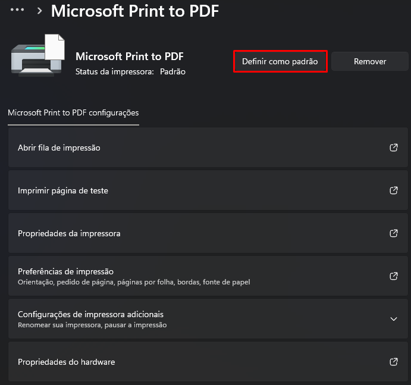Open Abrir fila de impressão
This screenshot has width=411, height=385.
[59, 148]
